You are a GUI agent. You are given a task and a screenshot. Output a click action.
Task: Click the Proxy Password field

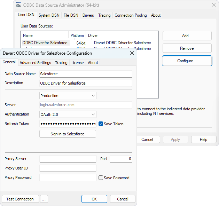(x=68, y=177)
